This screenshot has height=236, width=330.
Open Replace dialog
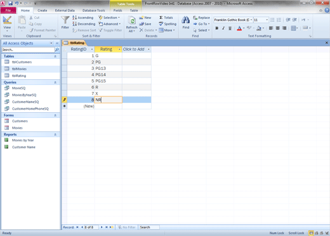point(201,18)
